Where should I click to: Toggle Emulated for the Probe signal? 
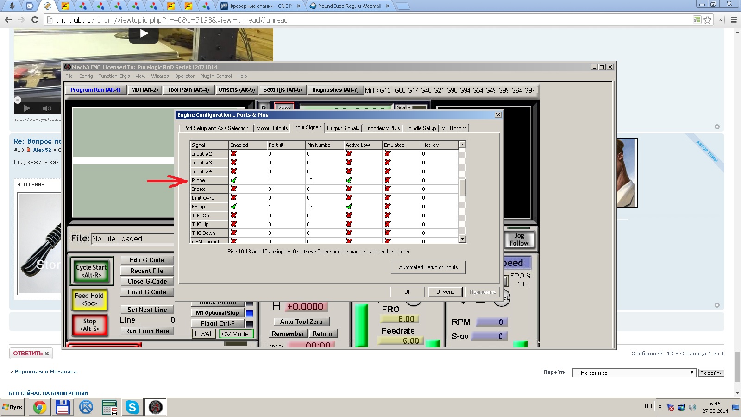pyautogui.click(x=388, y=180)
